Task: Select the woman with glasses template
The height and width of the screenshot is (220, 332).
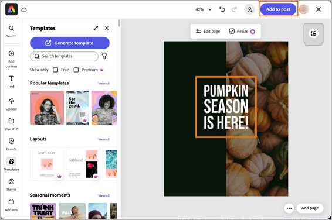Action: point(47,108)
